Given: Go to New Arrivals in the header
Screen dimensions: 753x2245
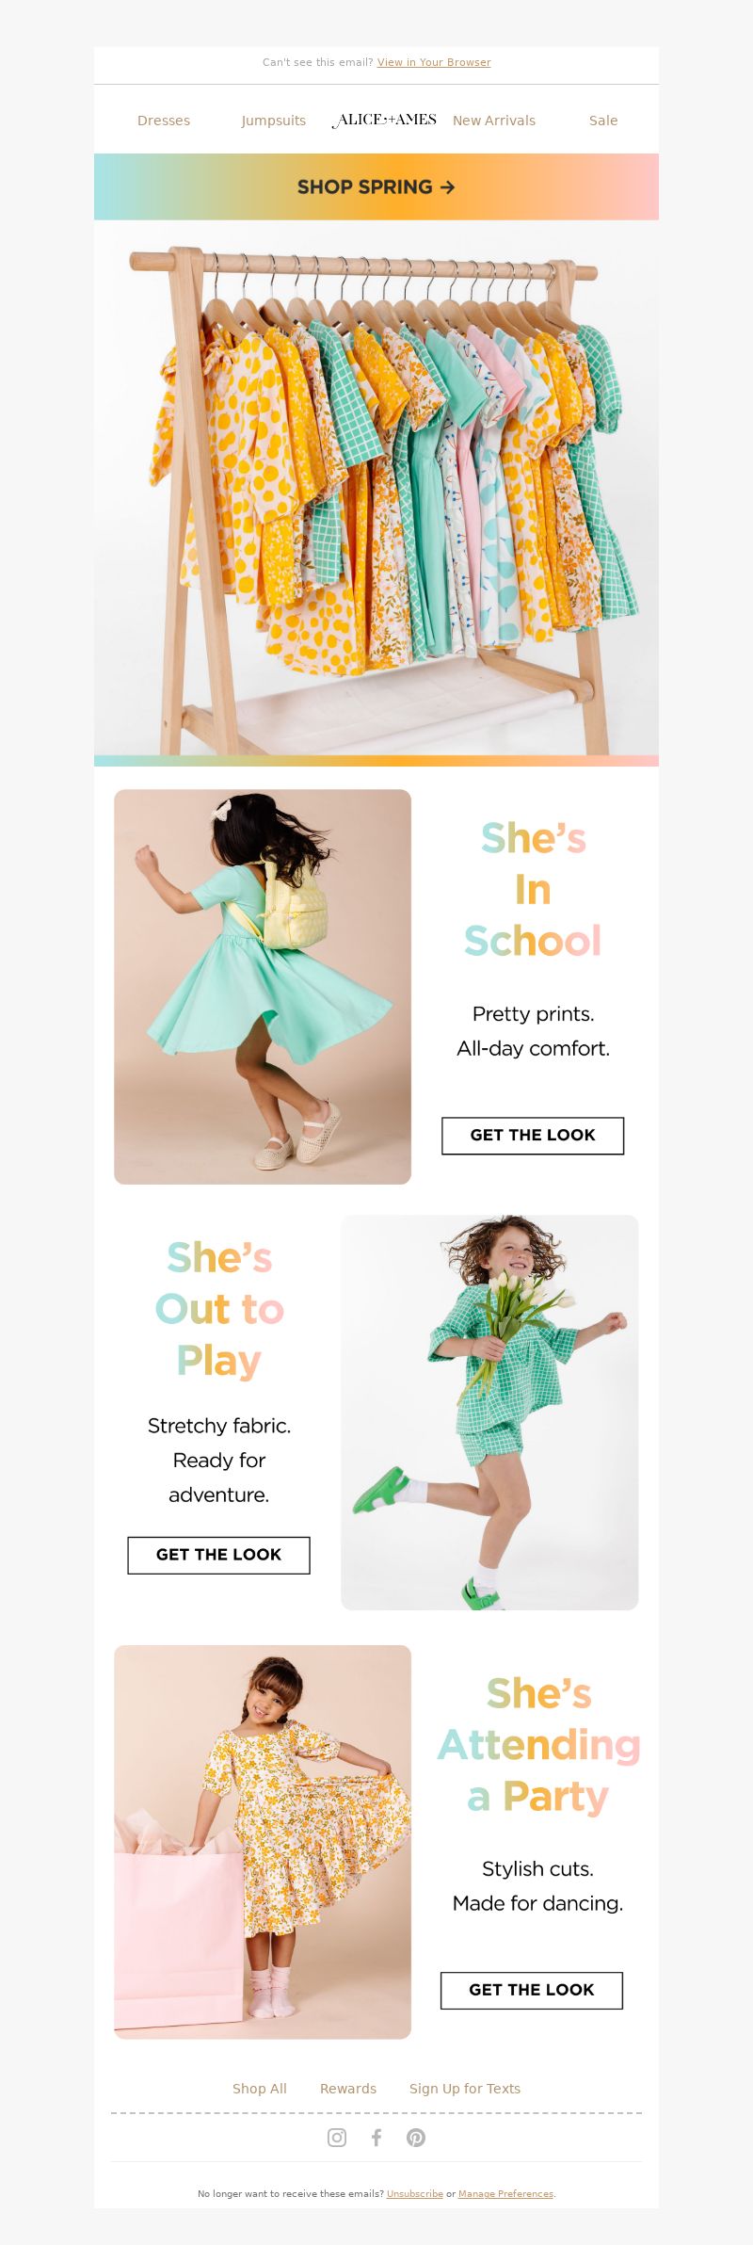Looking at the screenshot, I should click(494, 121).
